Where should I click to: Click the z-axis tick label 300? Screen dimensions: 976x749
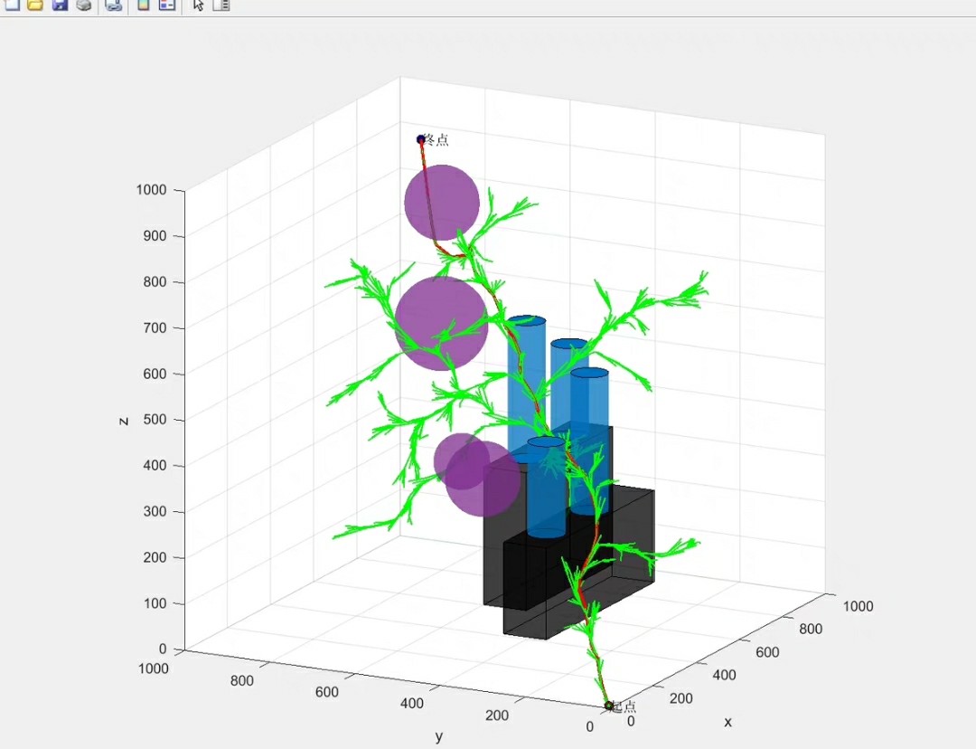(155, 512)
